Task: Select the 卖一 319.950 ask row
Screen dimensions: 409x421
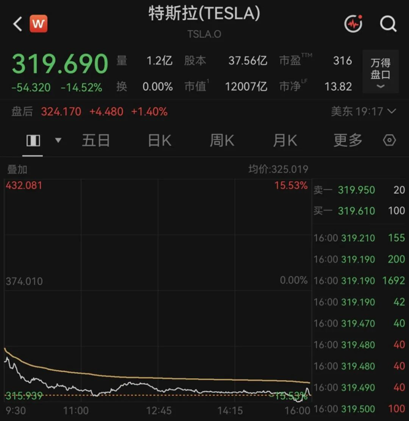Action: [x=359, y=190]
